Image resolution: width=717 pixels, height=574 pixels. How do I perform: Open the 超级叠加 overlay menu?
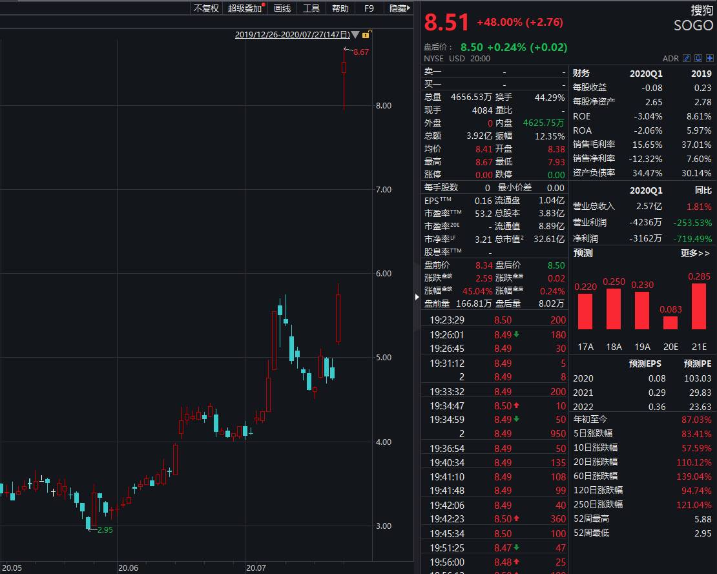click(246, 8)
